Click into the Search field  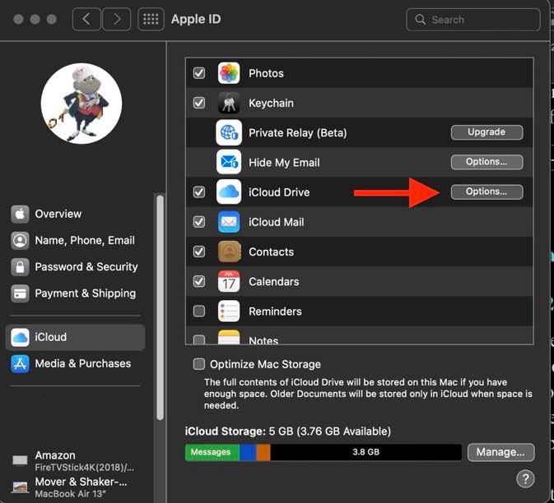point(473,20)
